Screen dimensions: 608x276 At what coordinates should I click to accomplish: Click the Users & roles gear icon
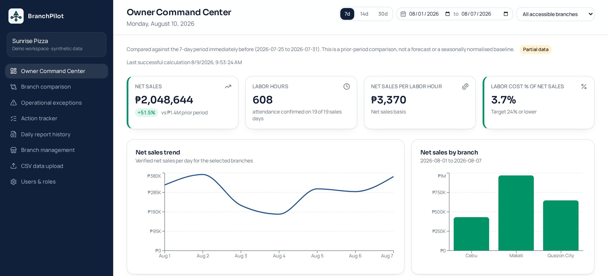(x=13, y=182)
